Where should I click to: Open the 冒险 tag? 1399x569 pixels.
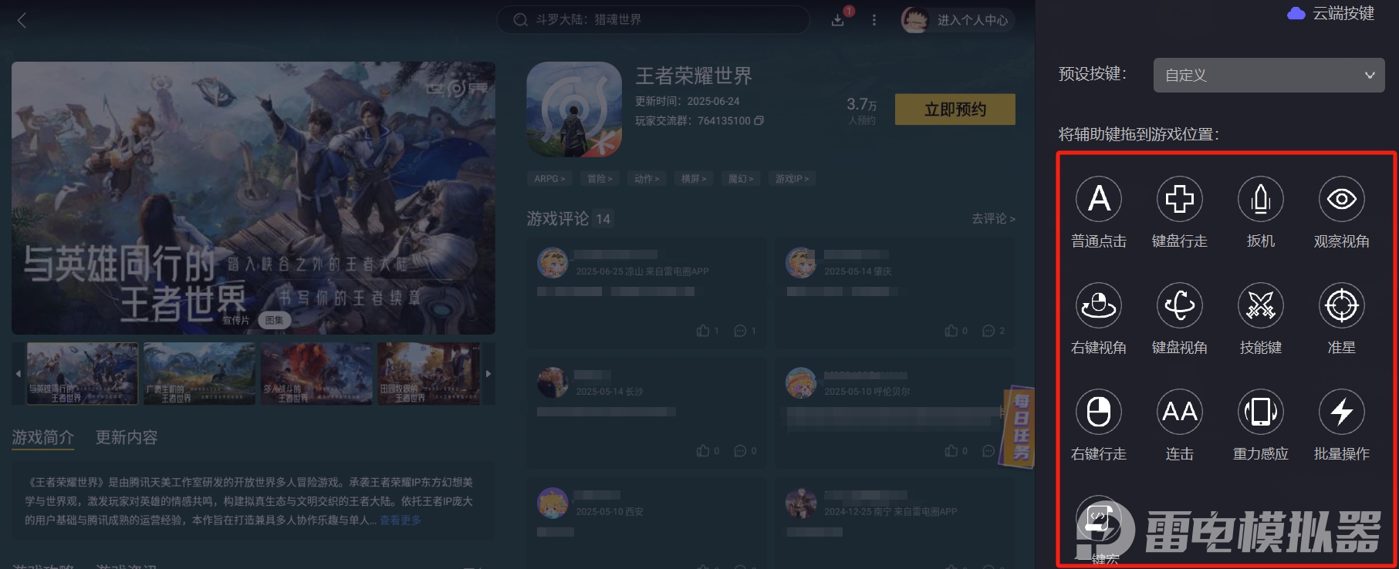tap(600, 179)
